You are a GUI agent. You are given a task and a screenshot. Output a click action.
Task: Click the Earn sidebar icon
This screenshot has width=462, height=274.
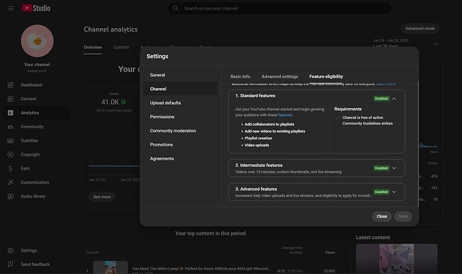click(11, 168)
